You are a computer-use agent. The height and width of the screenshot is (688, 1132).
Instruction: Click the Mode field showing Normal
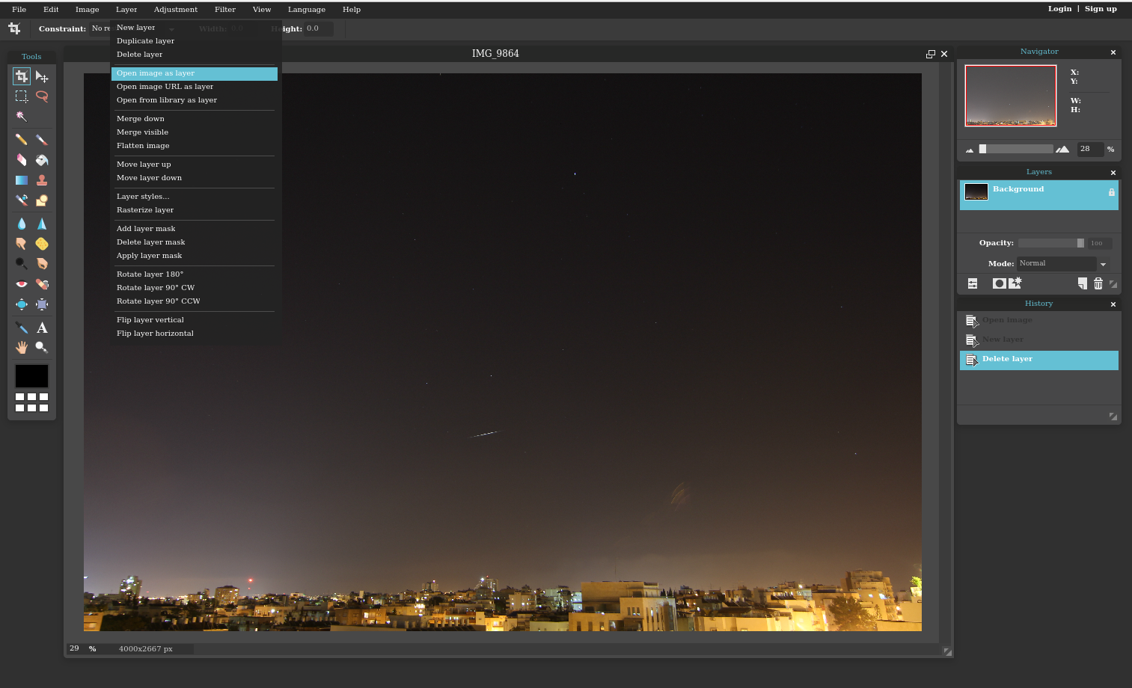tap(1056, 264)
